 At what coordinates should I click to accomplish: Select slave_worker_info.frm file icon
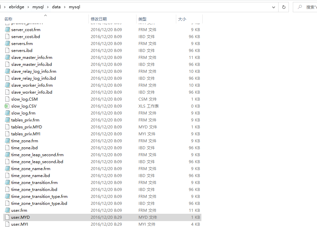[x=7, y=85]
